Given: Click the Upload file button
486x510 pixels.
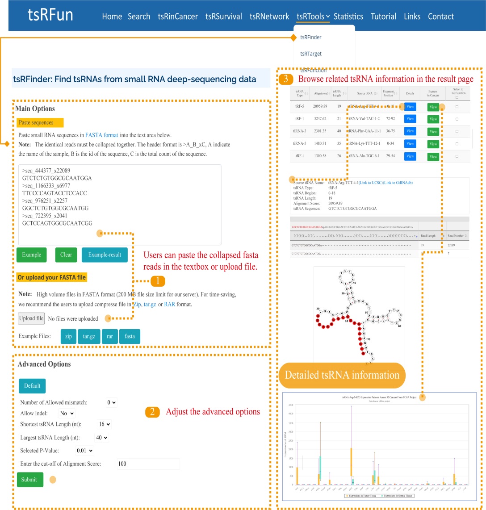Looking at the screenshot, I should click(31, 318).
